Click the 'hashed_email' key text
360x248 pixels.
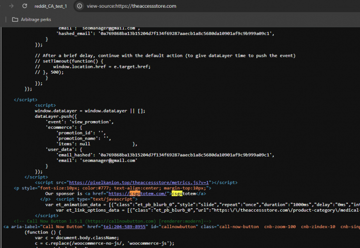(x=75, y=33)
